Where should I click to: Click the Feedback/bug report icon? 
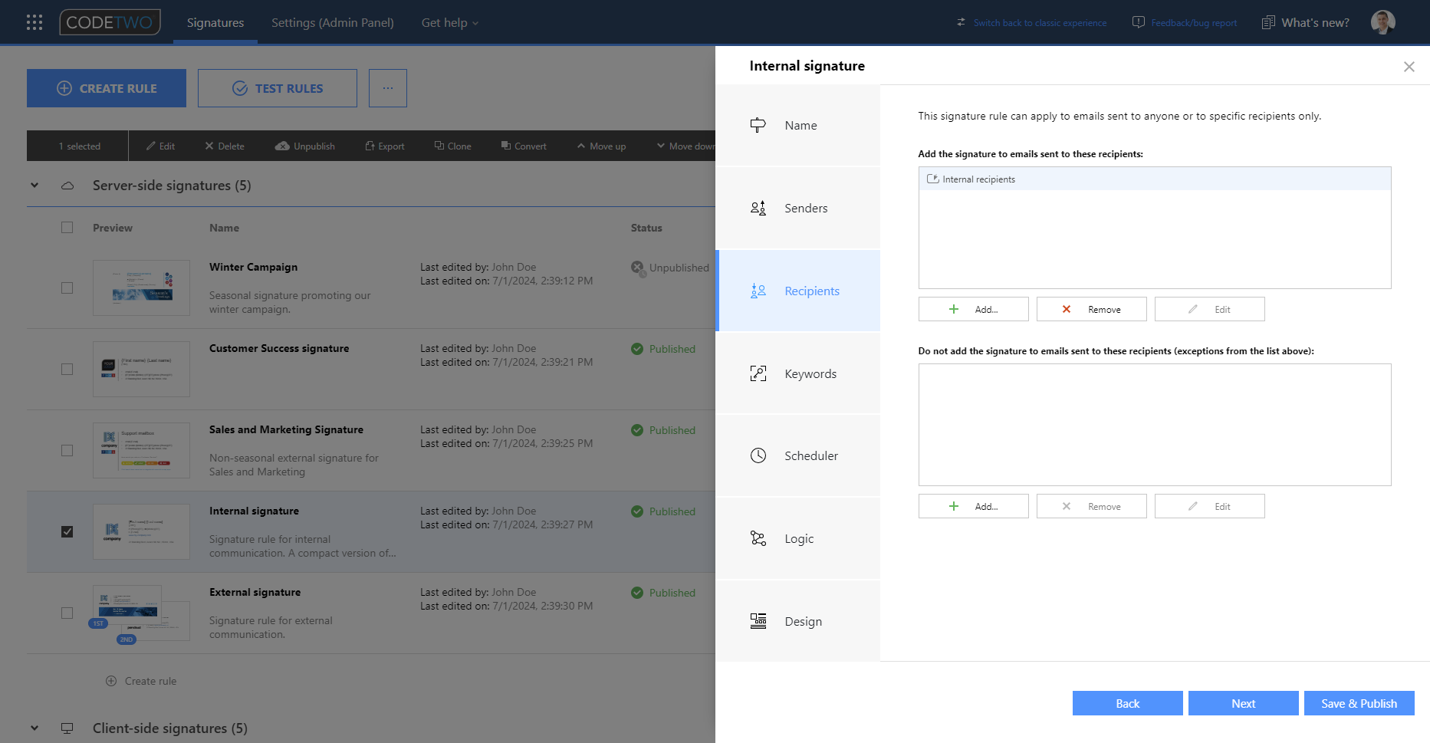(1138, 22)
